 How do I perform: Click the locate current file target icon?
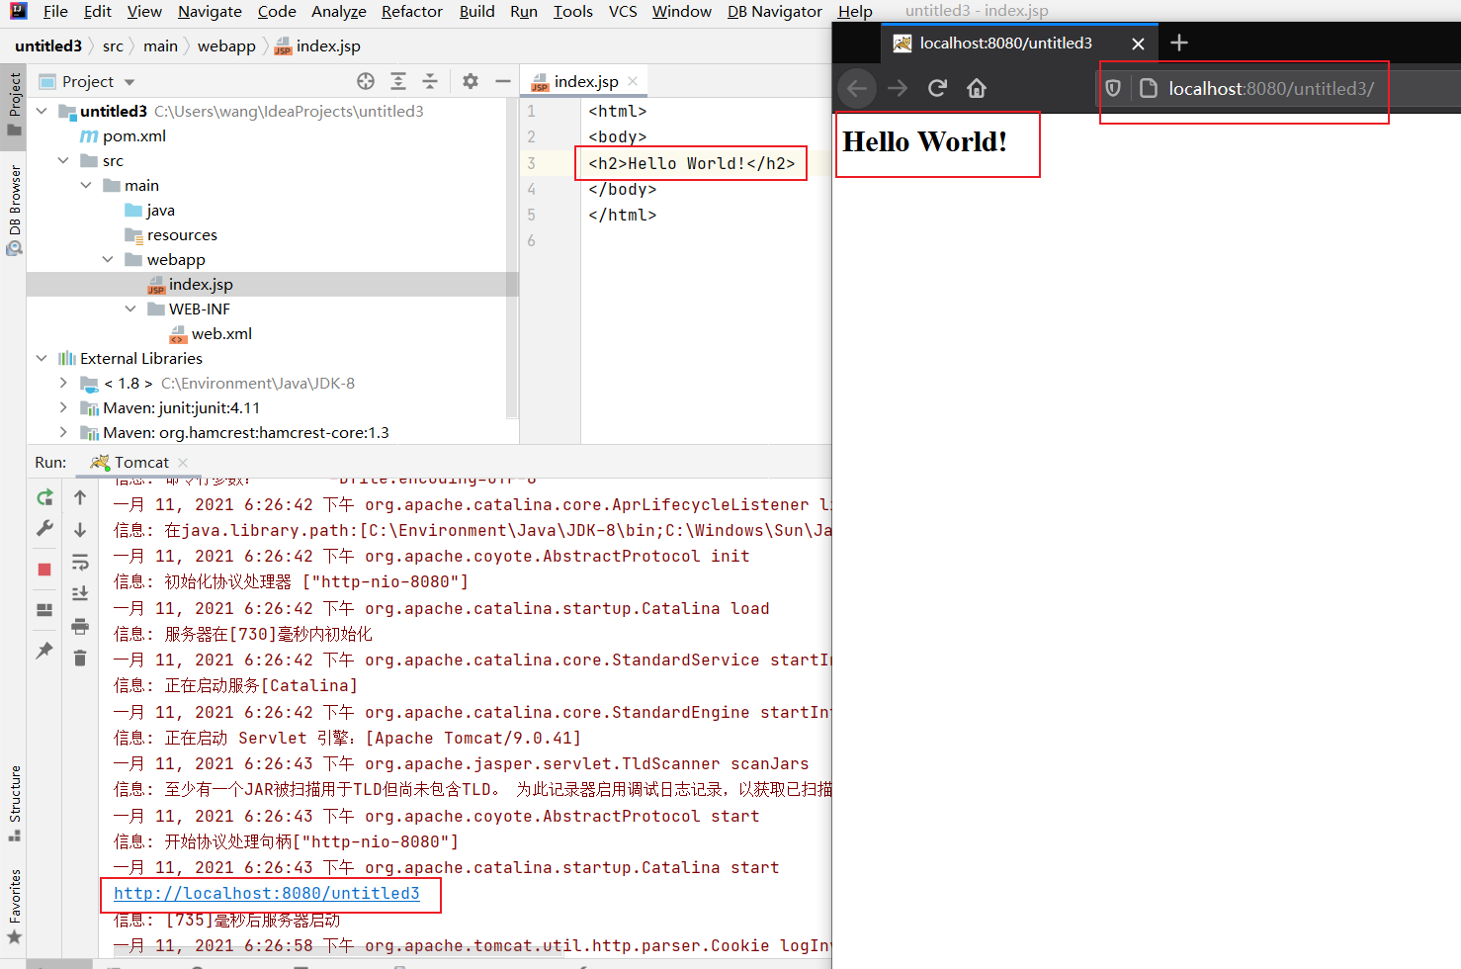[x=366, y=81]
